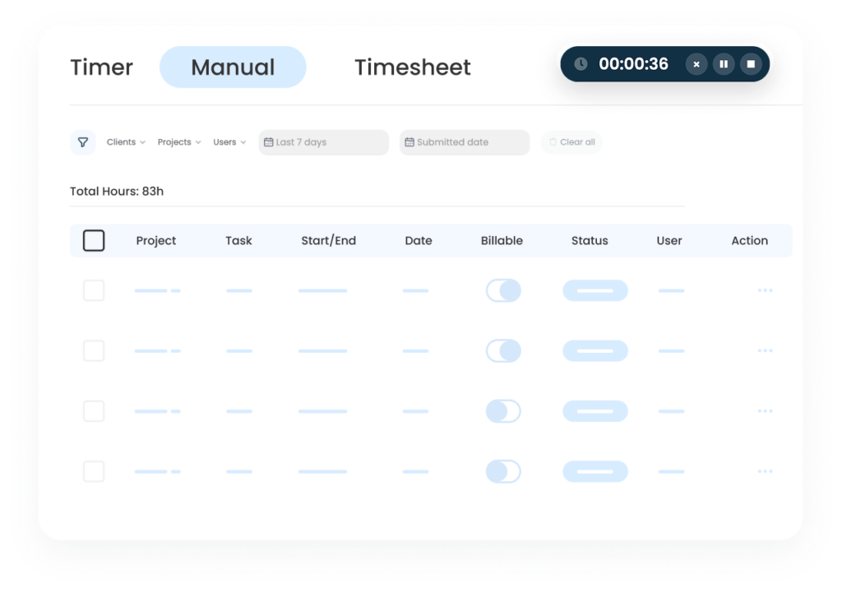Open three-dot action menu in first row
Viewport: 842px width, 592px height.
tap(765, 290)
